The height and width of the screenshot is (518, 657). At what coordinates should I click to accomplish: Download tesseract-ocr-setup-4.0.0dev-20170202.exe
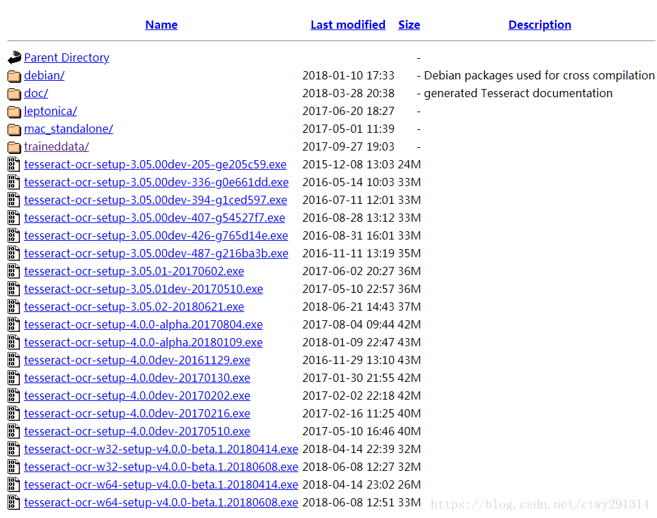click(137, 396)
